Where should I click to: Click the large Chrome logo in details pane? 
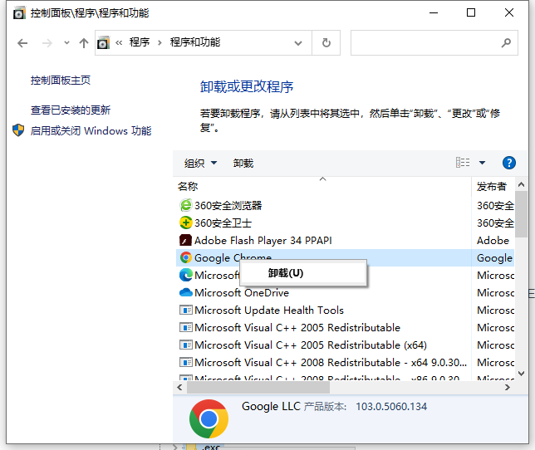(x=209, y=418)
